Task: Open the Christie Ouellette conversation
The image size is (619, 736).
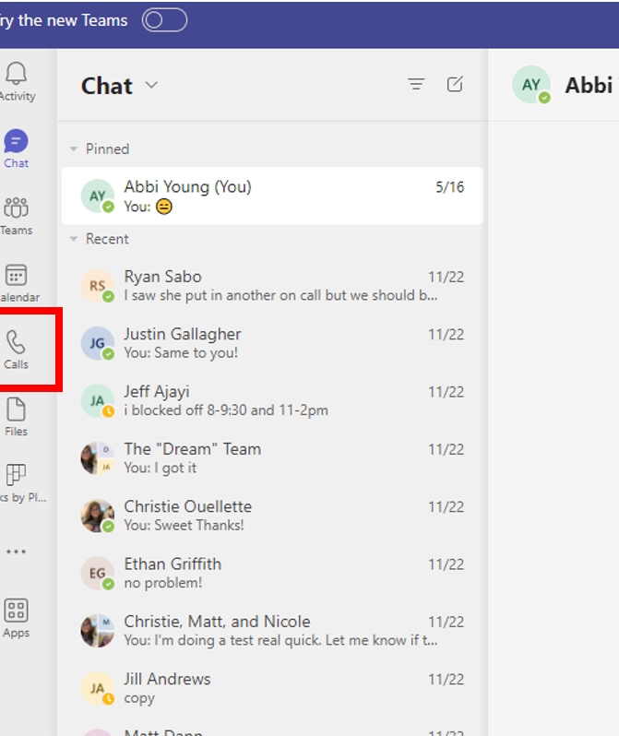Action: (272, 516)
